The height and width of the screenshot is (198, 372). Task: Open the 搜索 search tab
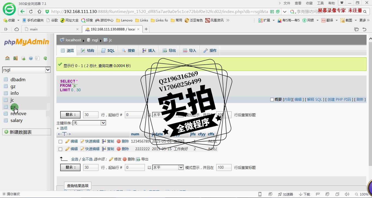click(x=128, y=51)
